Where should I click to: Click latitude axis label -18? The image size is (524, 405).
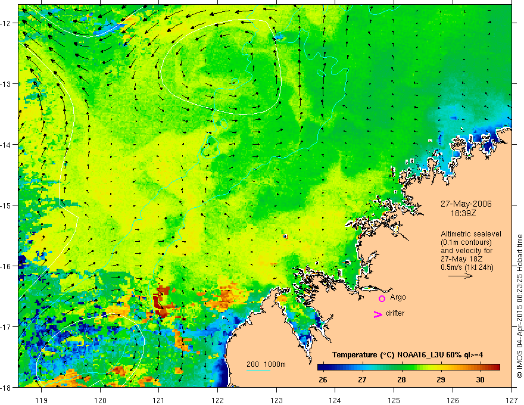pos(6,387)
